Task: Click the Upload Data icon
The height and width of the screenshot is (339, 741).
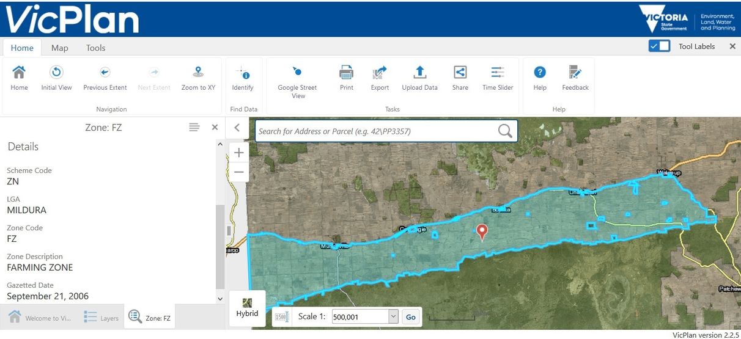Action: [x=419, y=73]
